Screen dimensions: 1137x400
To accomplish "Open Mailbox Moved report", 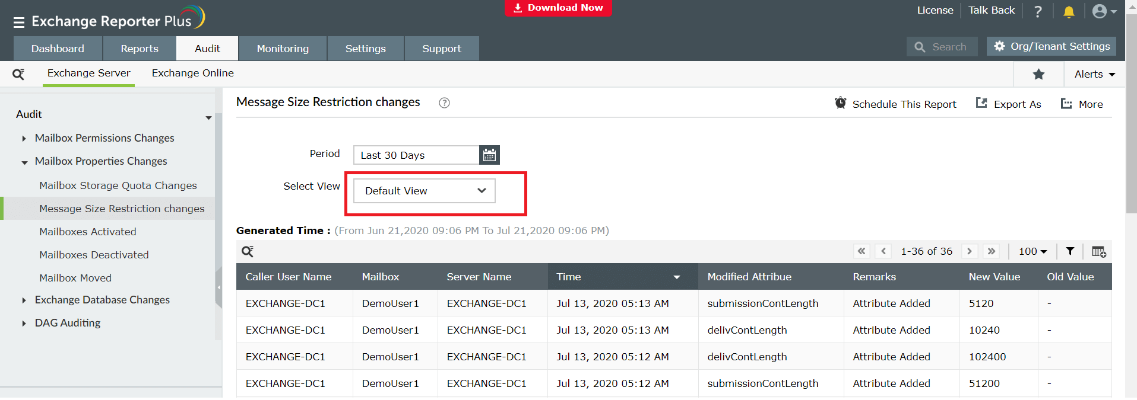I will [75, 278].
